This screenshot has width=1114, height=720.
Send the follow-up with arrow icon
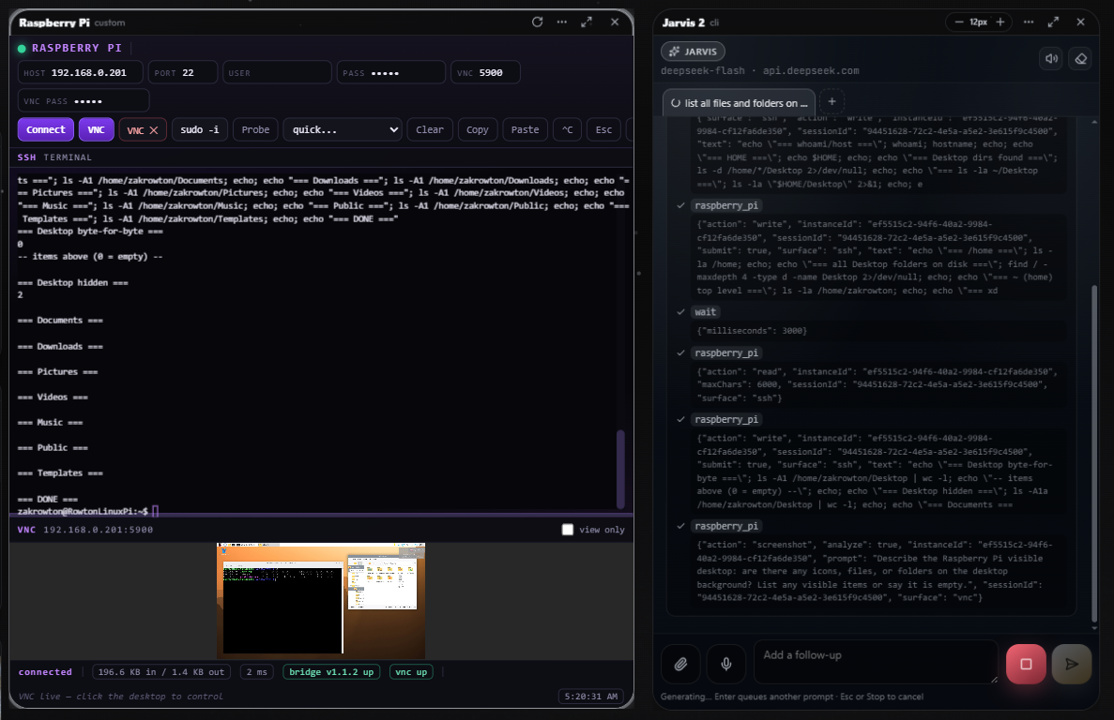pos(1072,664)
